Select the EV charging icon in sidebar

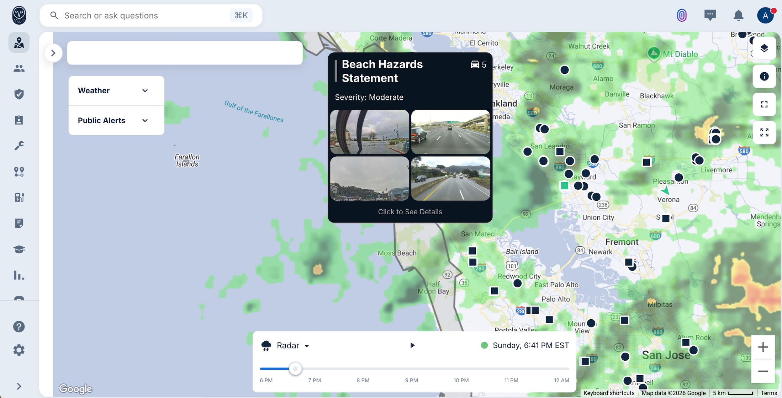point(19,197)
